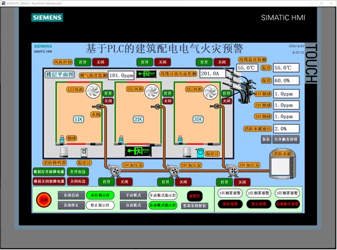Click the 1区 water valve icon labeled 水阀
The width and height of the screenshot is (337, 250).
pyautogui.click(x=97, y=106)
